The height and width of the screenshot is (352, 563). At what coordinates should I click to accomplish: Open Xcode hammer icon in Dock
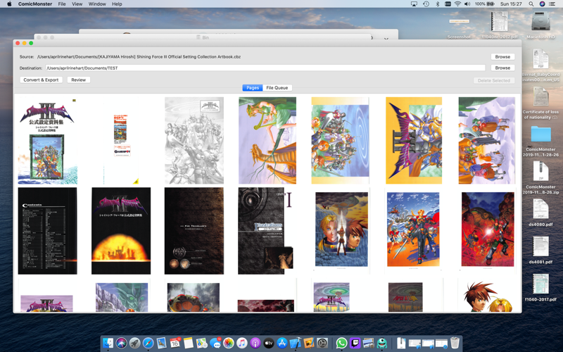(x=296, y=343)
